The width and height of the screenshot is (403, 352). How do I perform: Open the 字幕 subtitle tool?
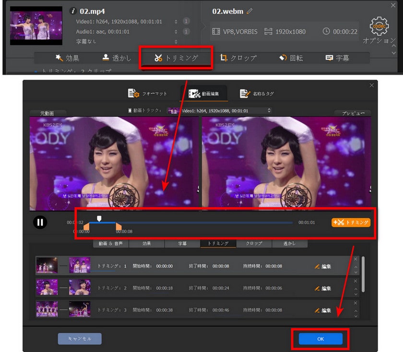pos(337,58)
